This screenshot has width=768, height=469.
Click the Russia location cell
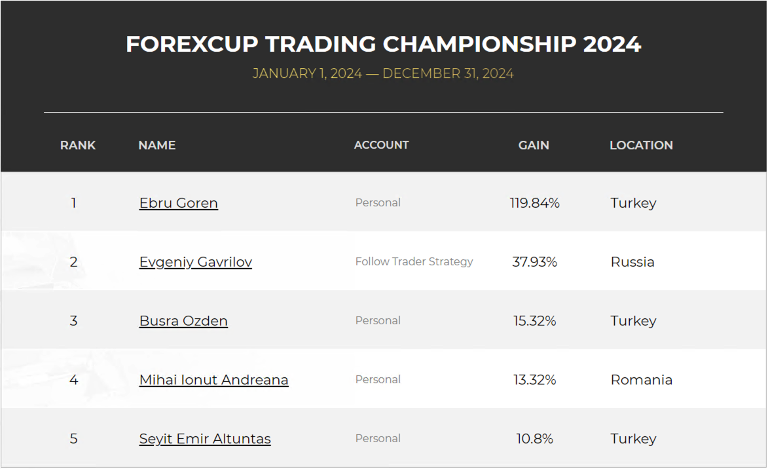pyautogui.click(x=632, y=262)
